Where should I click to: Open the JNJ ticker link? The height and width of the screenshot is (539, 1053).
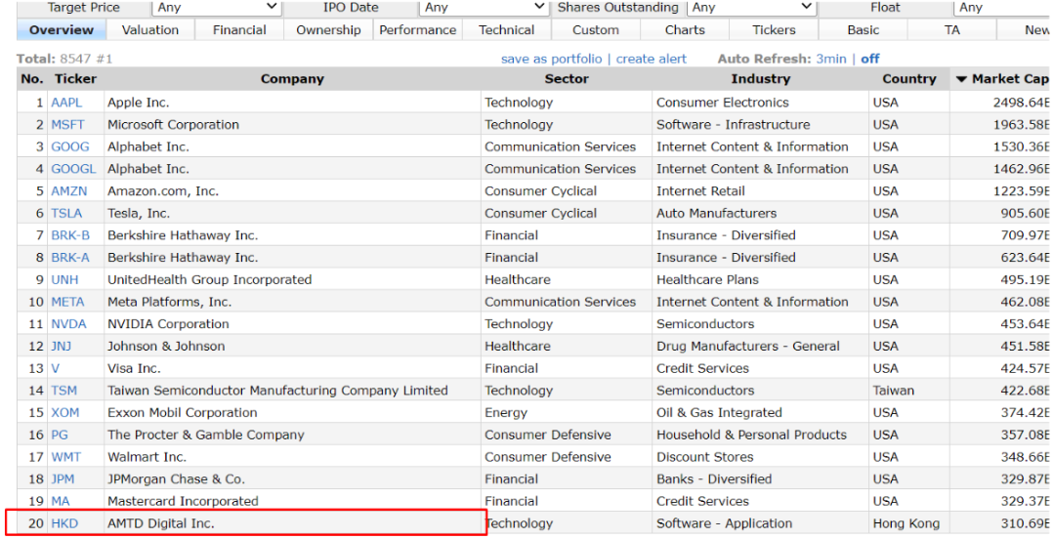[x=62, y=347]
